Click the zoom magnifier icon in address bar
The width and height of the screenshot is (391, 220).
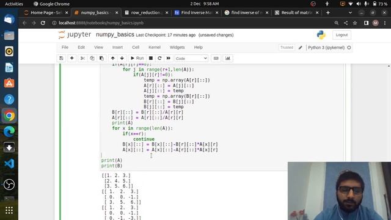point(337,23)
